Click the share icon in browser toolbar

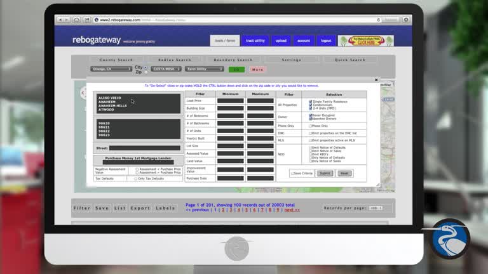point(87,20)
